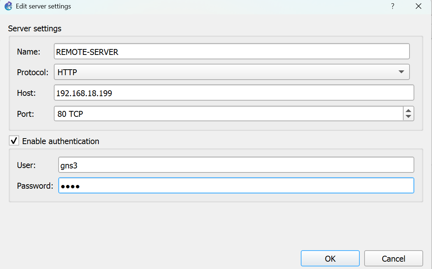Click the User field containing gns3
The image size is (432, 269).
pyautogui.click(x=236, y=165)
